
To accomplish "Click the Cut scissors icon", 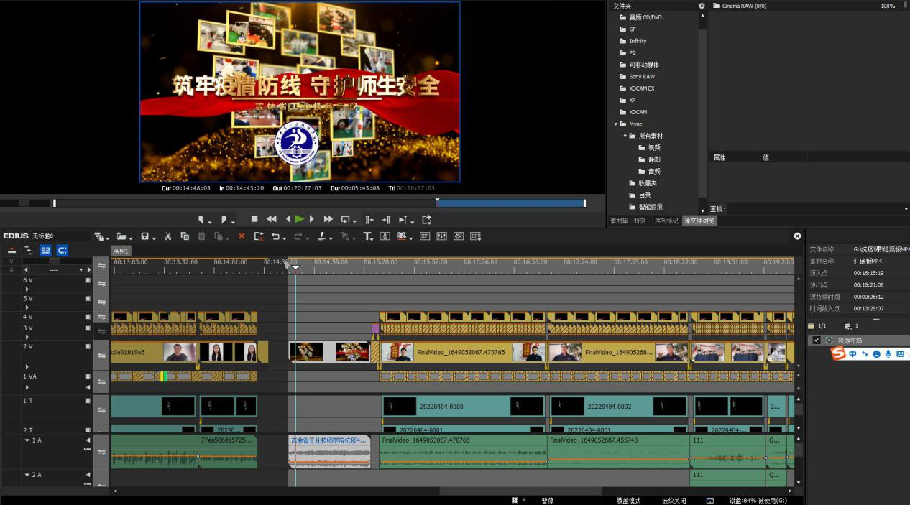I will click(167, 236).
